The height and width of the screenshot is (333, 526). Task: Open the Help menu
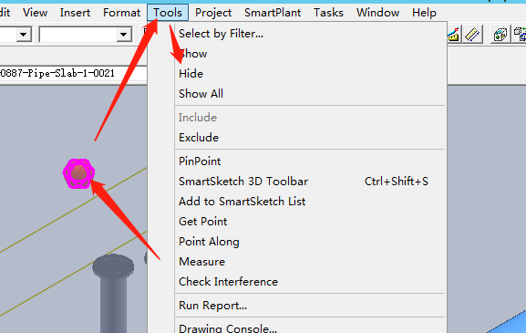coord(424,13)
